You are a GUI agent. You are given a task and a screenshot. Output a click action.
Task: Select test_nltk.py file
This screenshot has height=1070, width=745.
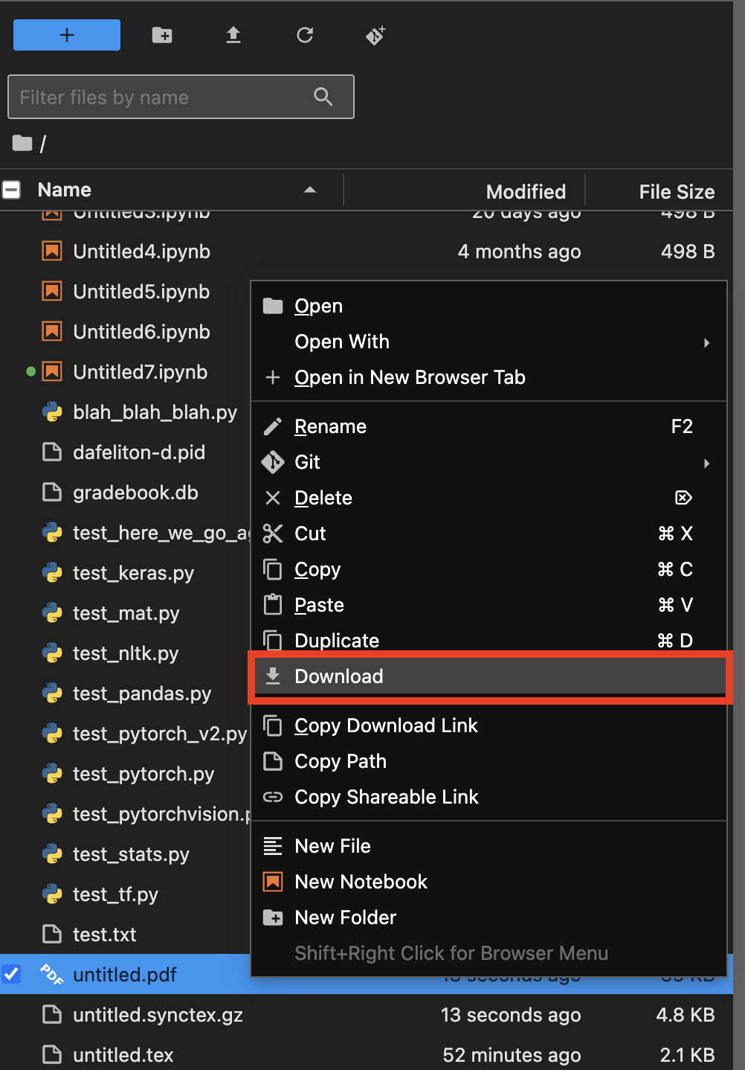tap(125, 653)
